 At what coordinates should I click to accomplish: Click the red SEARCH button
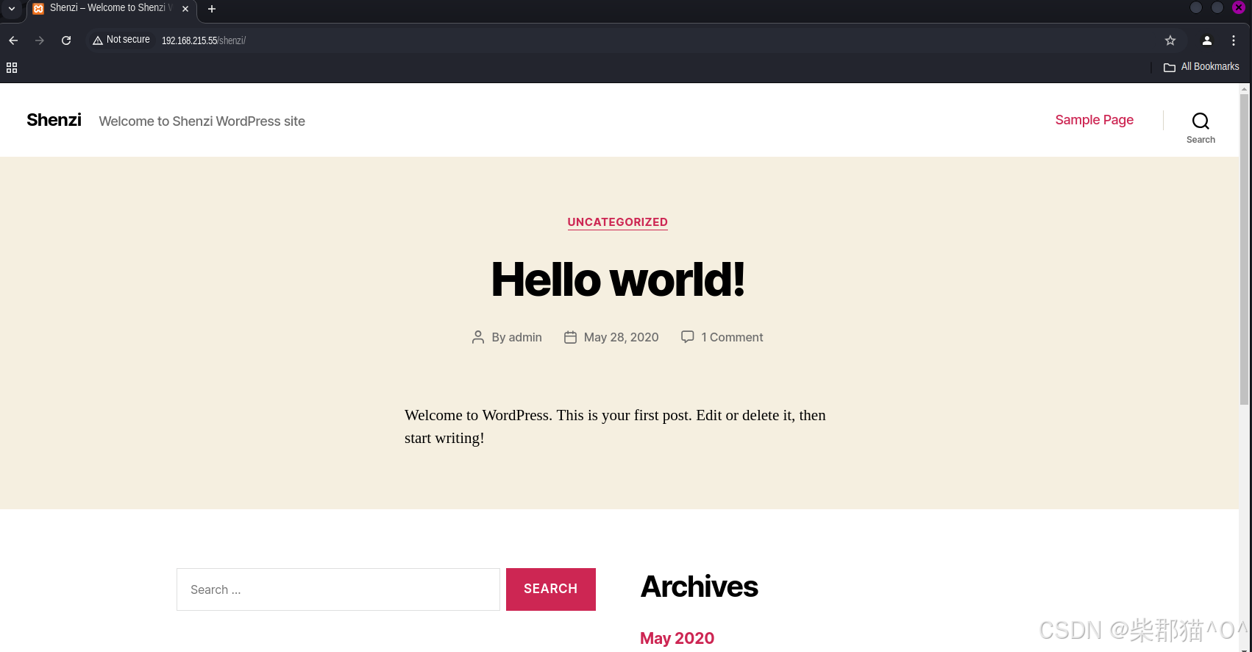pos(551,589)
